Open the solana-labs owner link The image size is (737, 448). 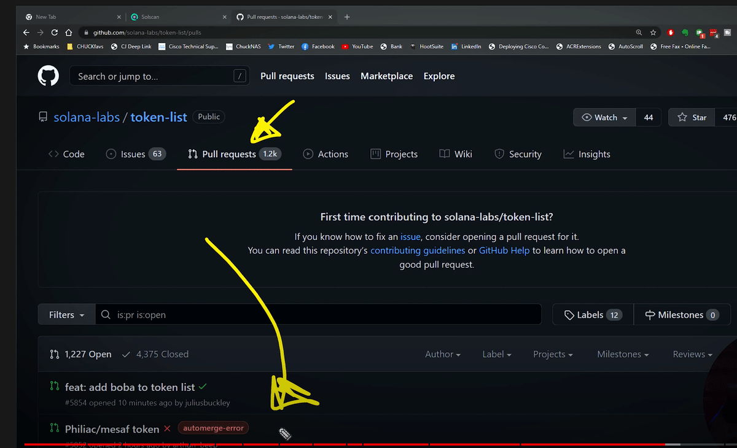tap(87, 117)
